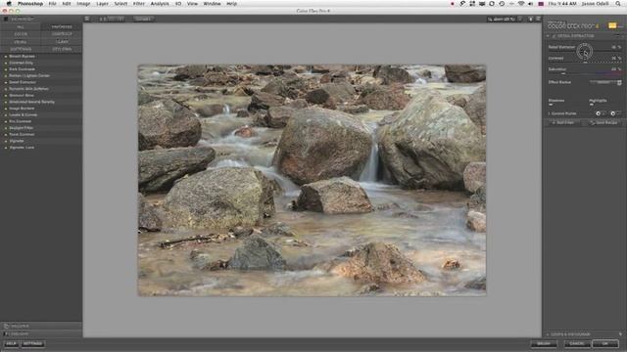Toggle favorite star for Skylight Filter
This screenshot has height=352, width=627.
[6, 128]
